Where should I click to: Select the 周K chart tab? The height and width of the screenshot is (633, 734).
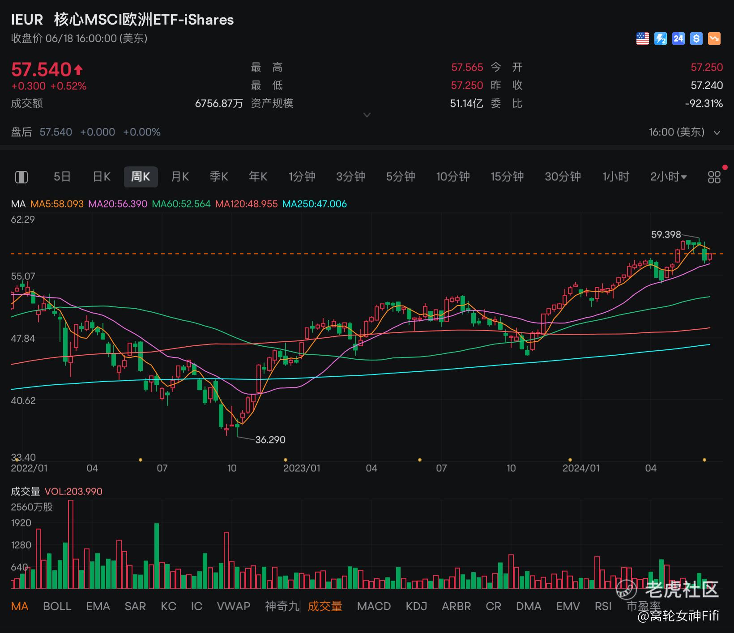click(x=141, y=177)
